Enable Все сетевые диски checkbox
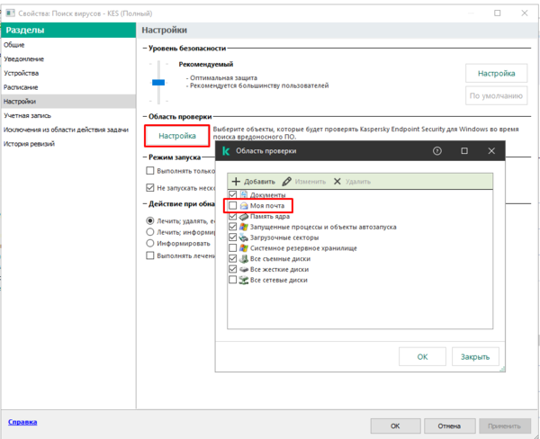 233,280
